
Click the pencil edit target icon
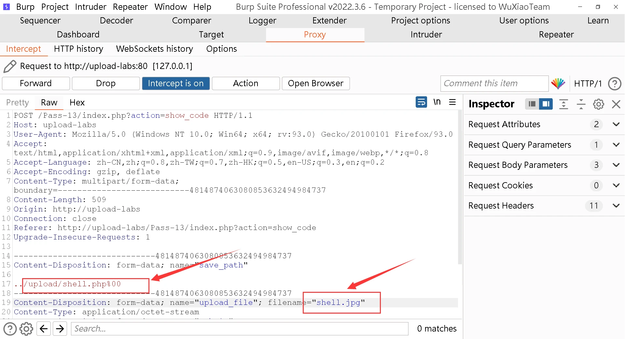10,66
